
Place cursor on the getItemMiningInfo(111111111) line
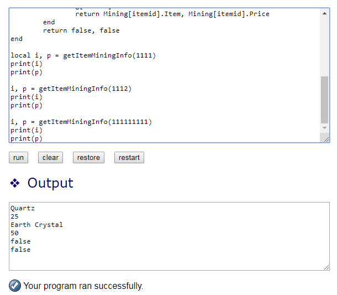click(81, 122)
